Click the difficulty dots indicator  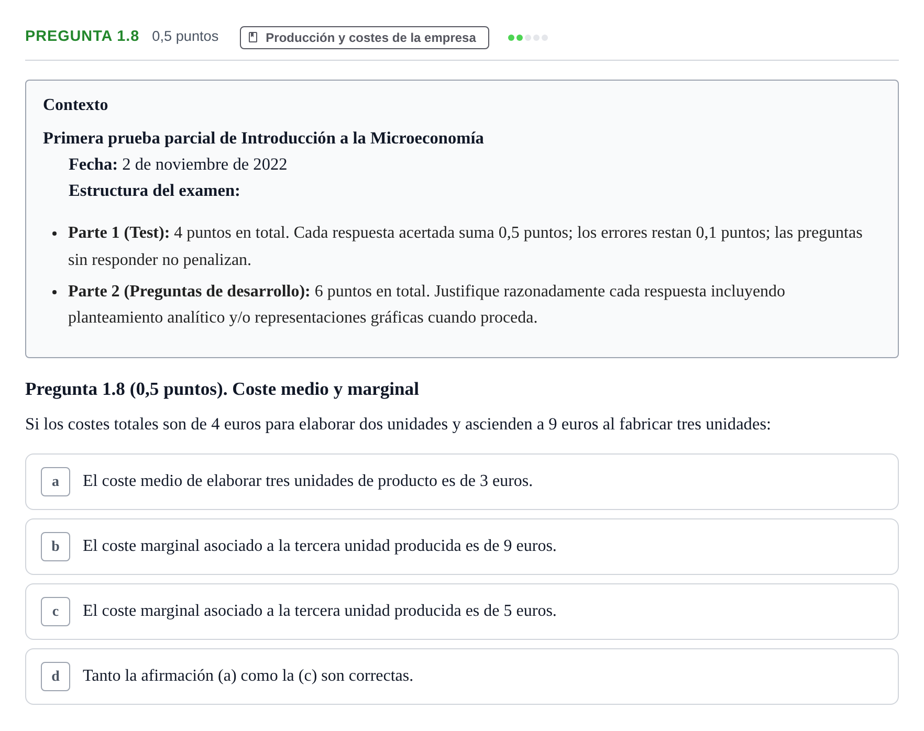(528, 38)
